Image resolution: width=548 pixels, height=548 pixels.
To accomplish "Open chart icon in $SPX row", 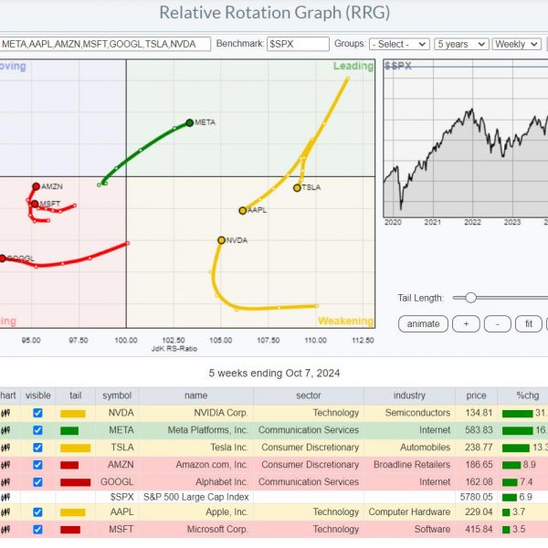I will coord(5,497).
